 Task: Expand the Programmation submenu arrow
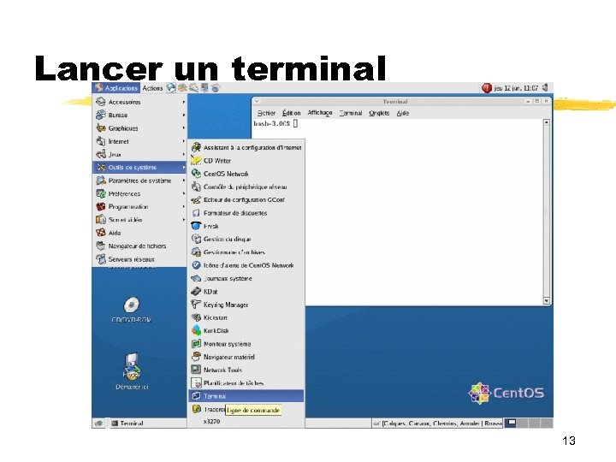[183, 207]
